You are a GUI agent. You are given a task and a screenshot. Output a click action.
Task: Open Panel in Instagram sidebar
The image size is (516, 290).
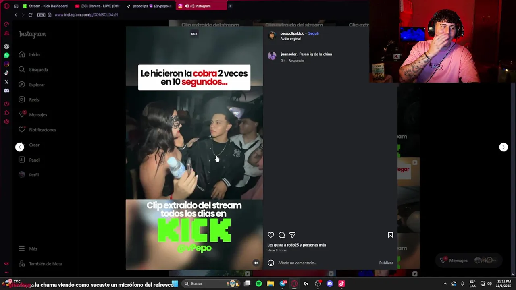[x=29, y=160]
